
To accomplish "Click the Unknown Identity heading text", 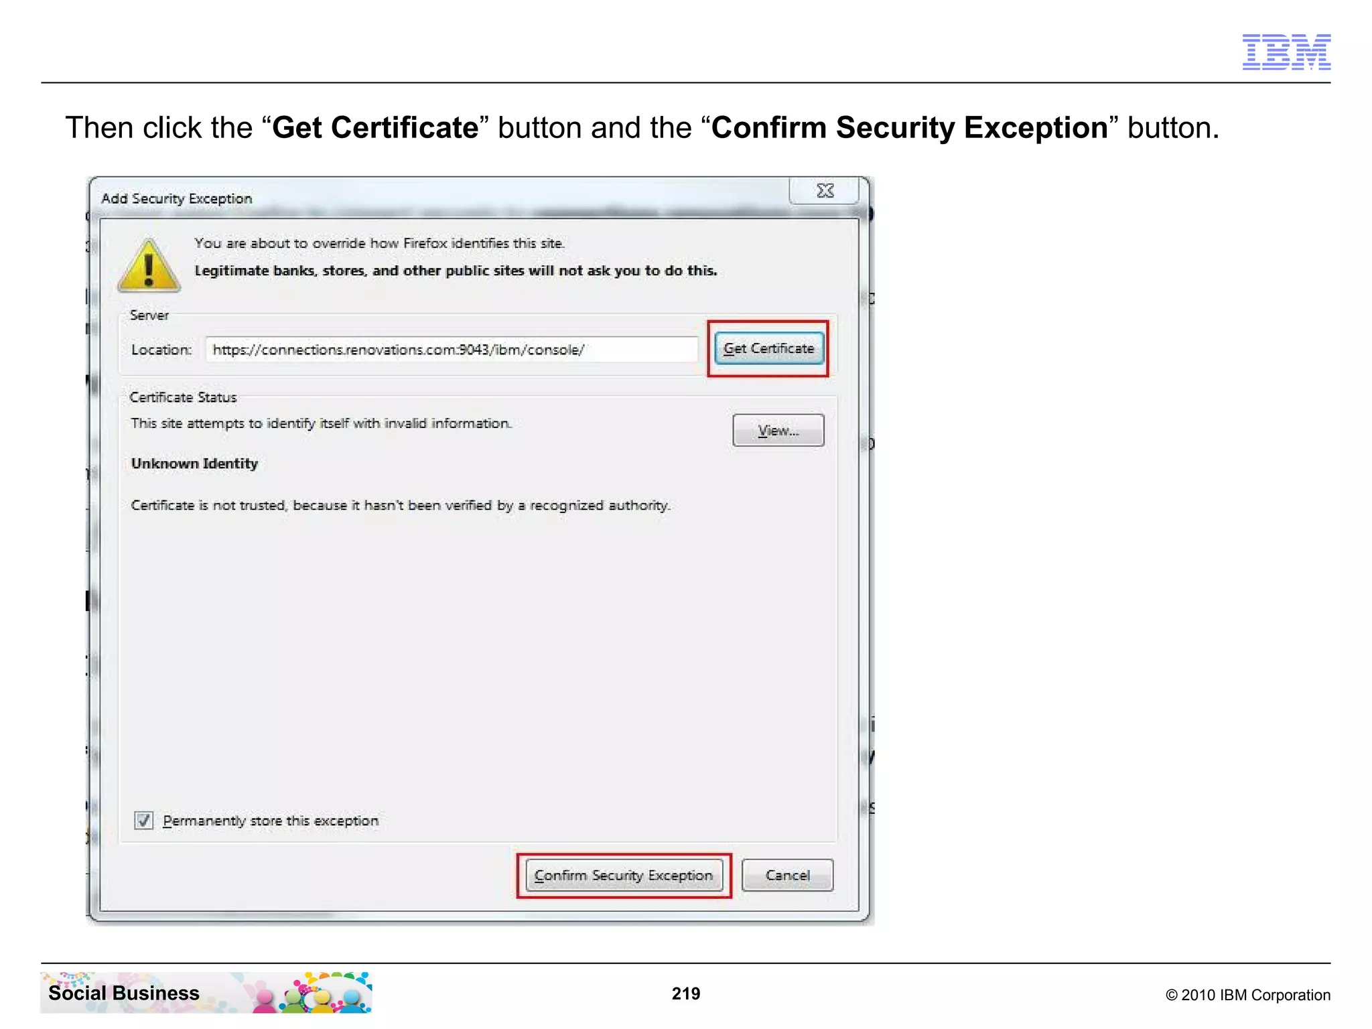I will (194, 464).
